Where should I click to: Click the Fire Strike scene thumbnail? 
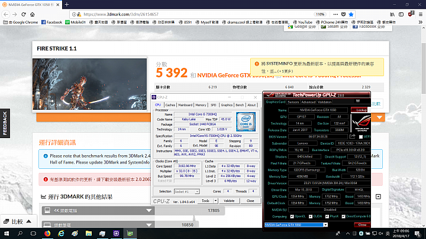pos(90,84)
